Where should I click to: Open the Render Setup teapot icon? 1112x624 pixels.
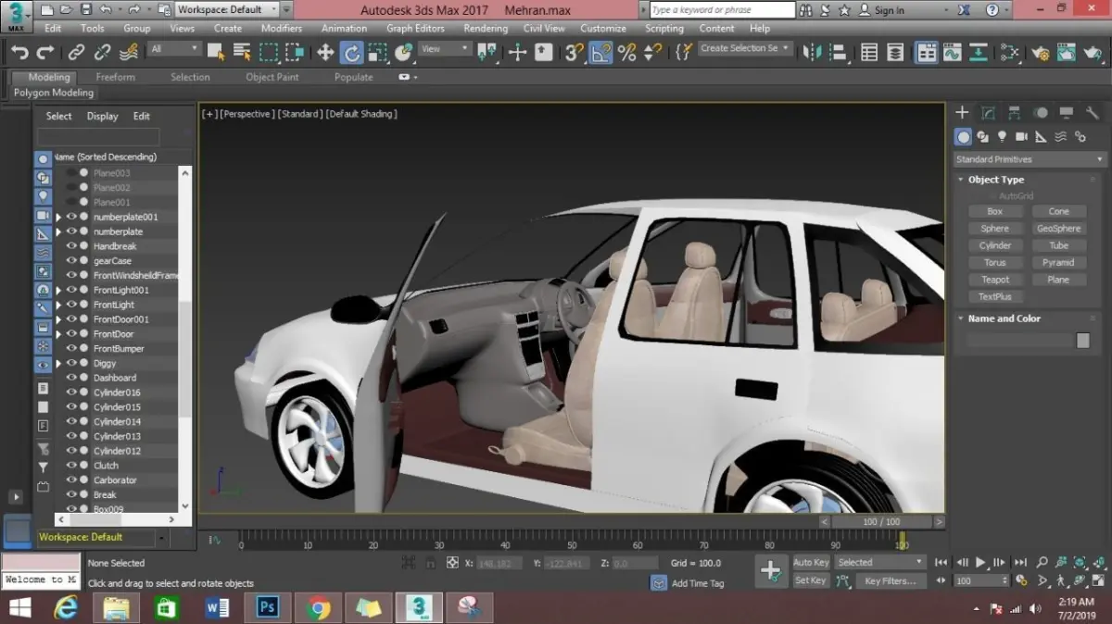pos(1040,53)
